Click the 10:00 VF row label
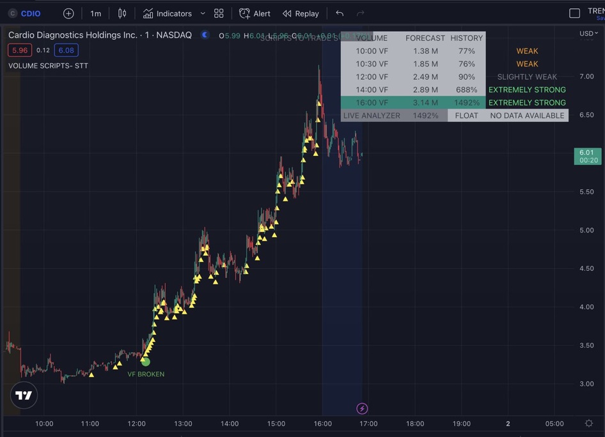Viewport: 605px width, 437px height. (x=372, y=51)
